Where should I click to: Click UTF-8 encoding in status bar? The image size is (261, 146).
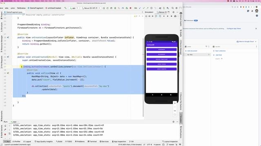pos(149,144)
